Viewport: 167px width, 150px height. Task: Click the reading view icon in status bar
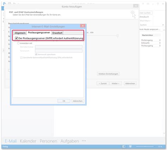[x=130, y=146]
